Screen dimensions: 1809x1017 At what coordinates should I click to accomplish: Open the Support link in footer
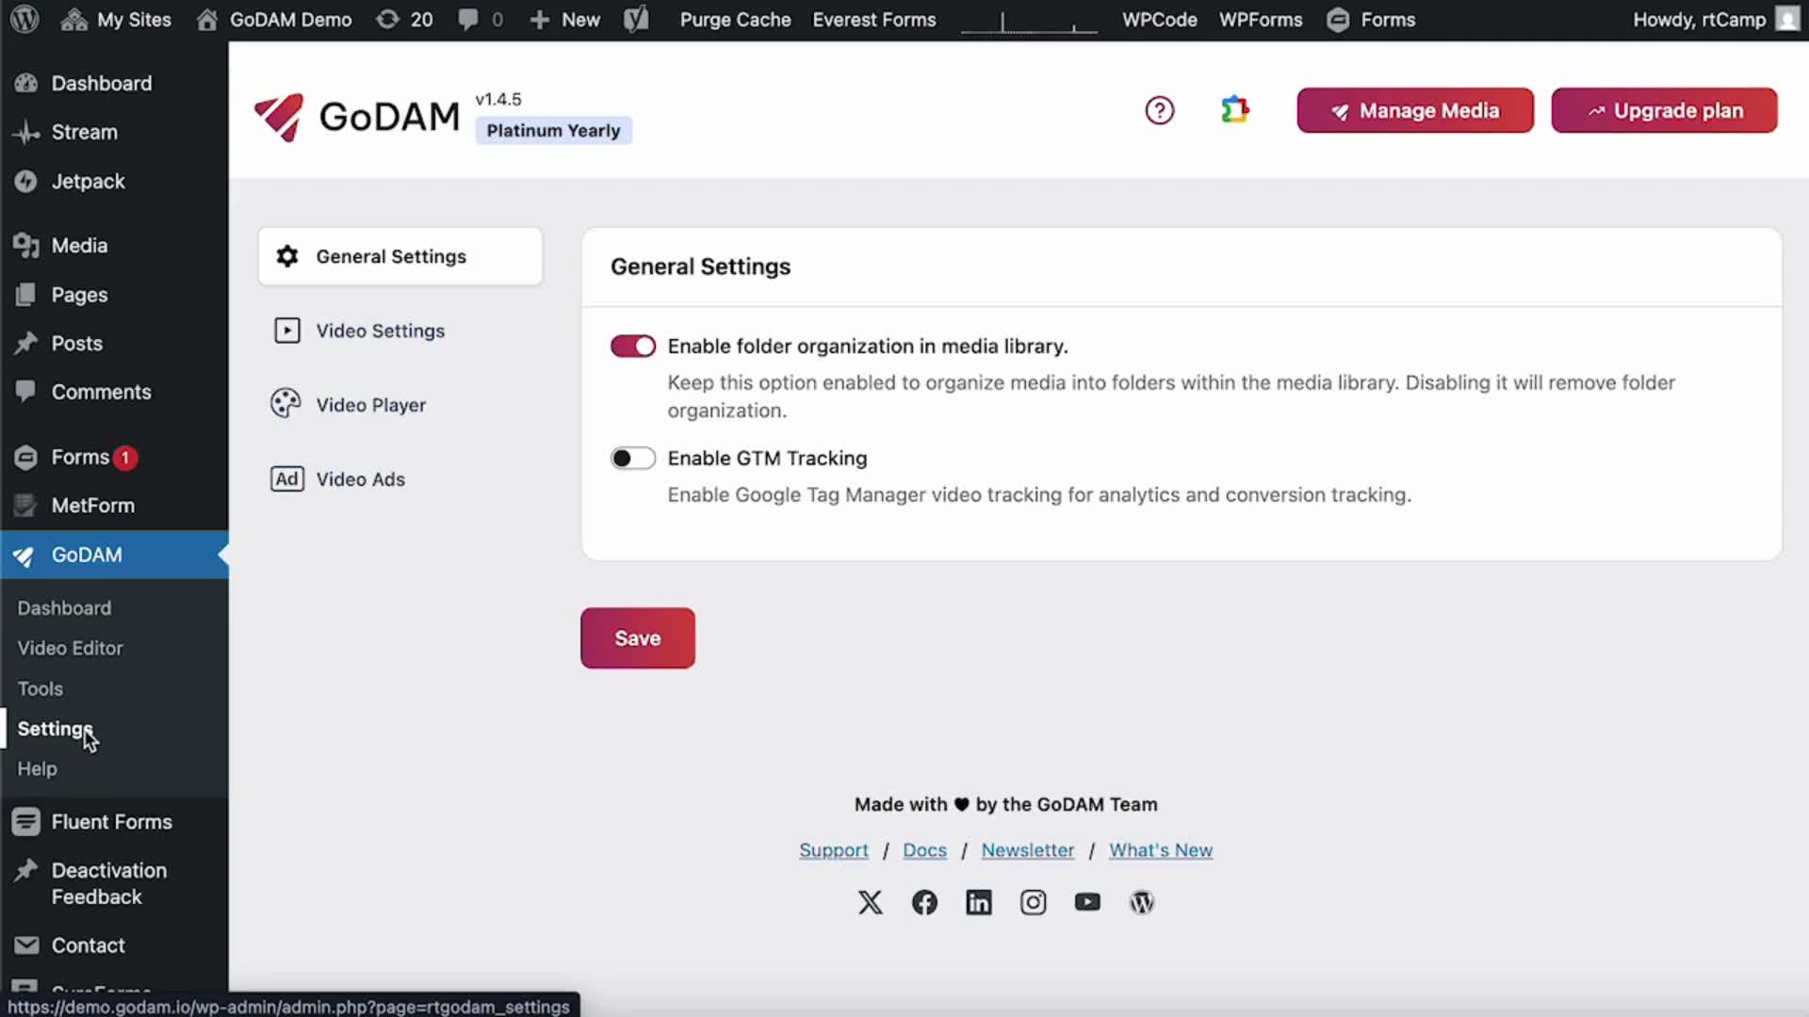(x=833, y=850)
